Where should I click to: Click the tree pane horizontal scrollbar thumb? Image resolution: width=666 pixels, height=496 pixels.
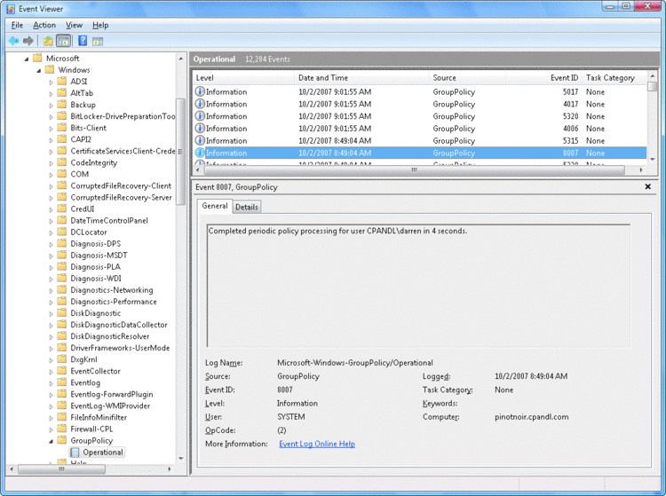61,469
